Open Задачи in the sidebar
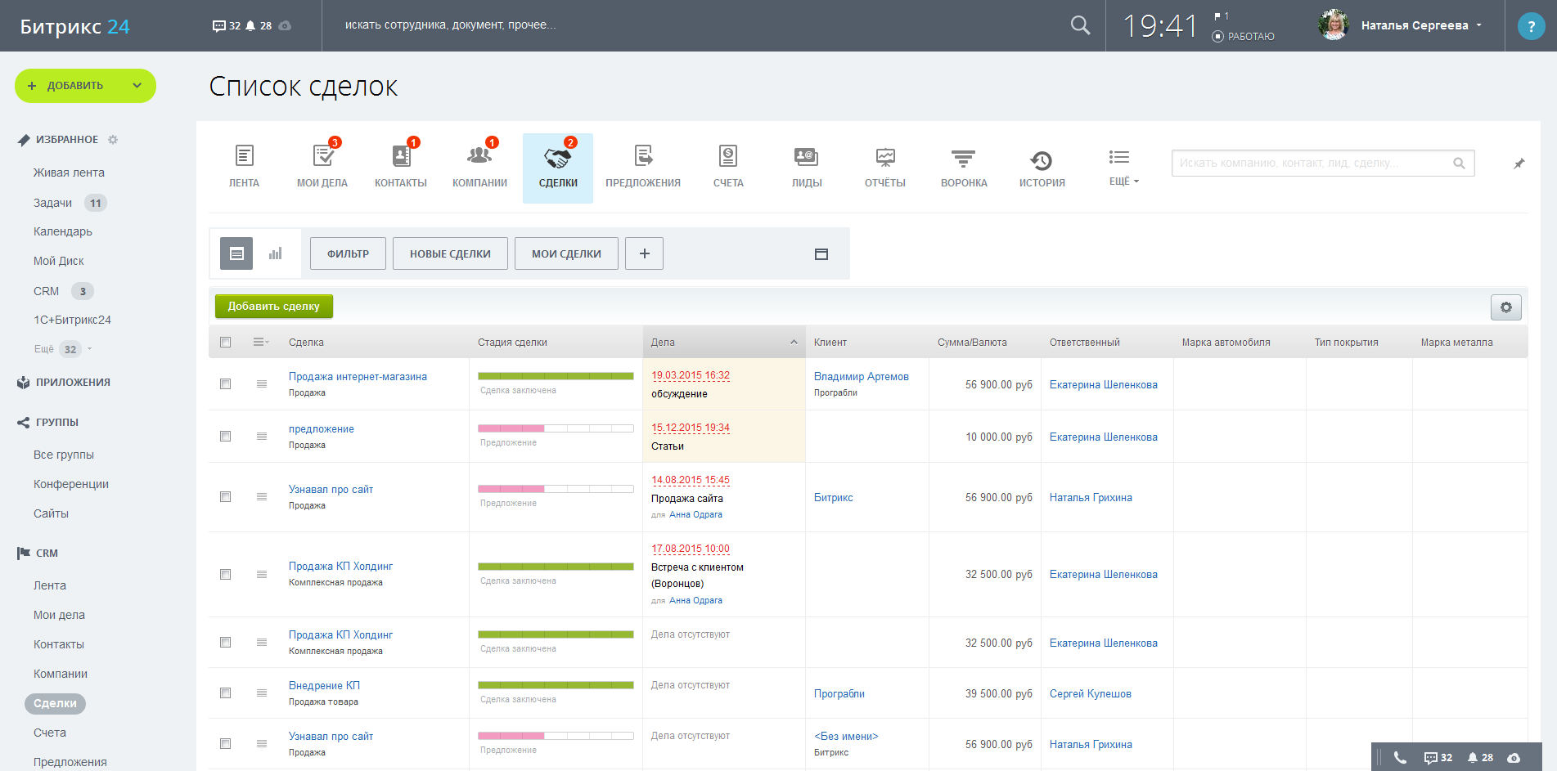Screen dimensions: 1557x771 coord(52,203)
